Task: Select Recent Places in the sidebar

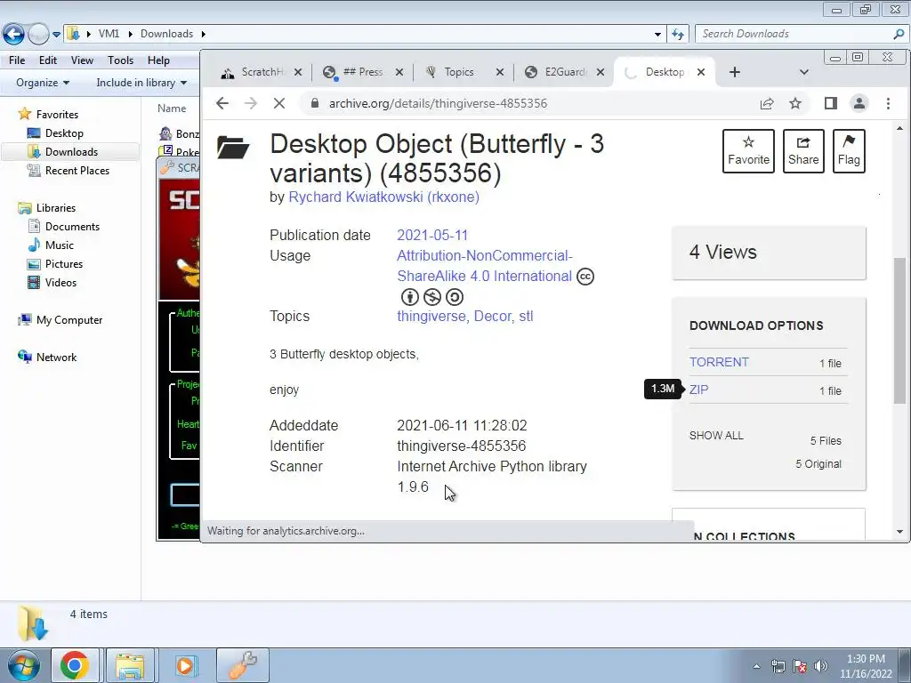Action: coord(77,171)
